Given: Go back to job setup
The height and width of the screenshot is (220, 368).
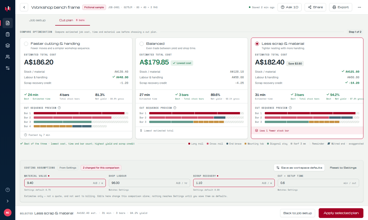Looking at the screenshot, I should pos(297,213).
